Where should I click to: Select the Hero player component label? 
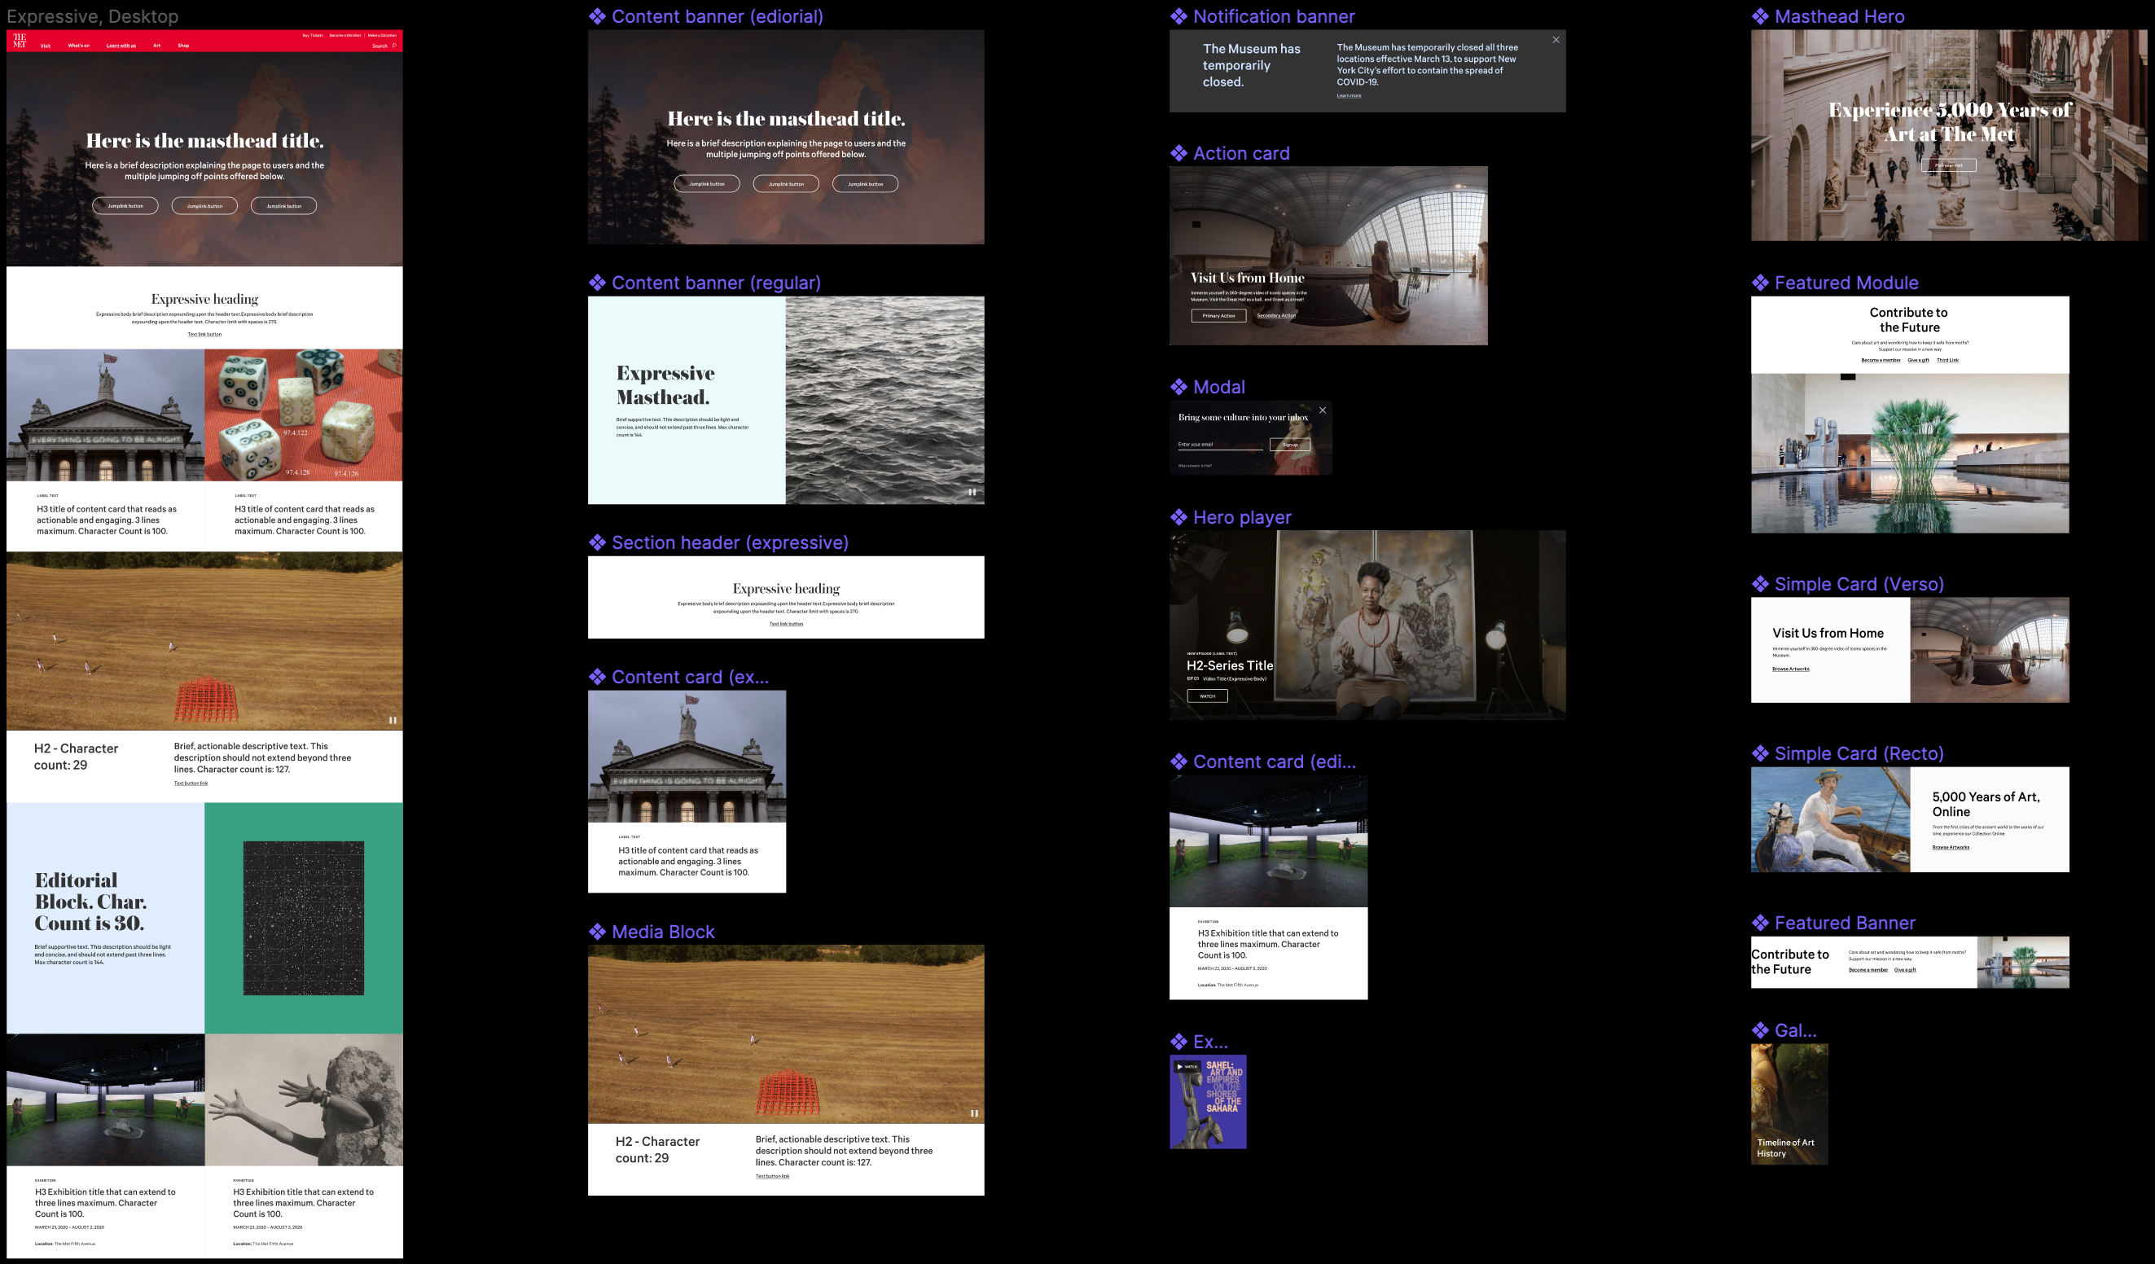(x=1241, y=517)
